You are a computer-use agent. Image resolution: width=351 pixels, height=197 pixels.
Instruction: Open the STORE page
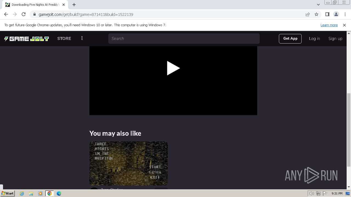[x=64, y=39]
